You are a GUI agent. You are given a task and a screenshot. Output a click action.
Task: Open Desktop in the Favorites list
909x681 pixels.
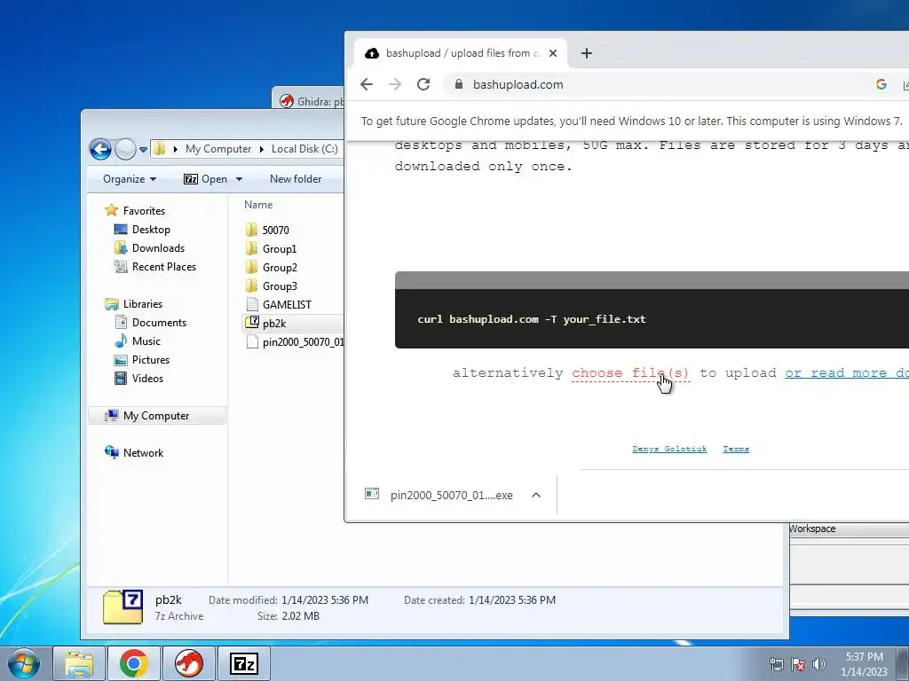pyautogui.click(x=151, y=230)
